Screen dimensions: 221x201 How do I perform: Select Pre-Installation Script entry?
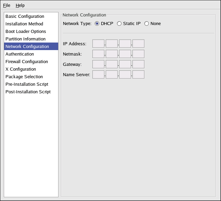point(27,84)
